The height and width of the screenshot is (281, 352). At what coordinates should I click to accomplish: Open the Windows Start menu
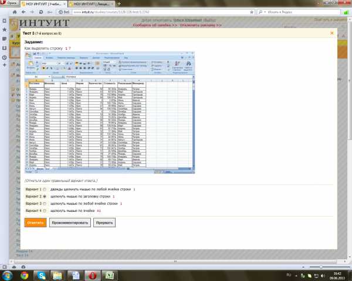tap(6, 275)
